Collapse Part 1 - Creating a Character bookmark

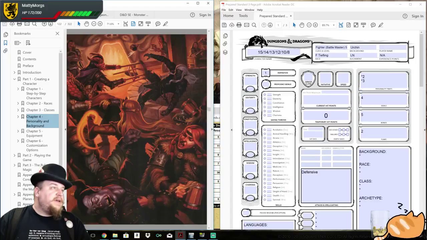click(14, 79)
